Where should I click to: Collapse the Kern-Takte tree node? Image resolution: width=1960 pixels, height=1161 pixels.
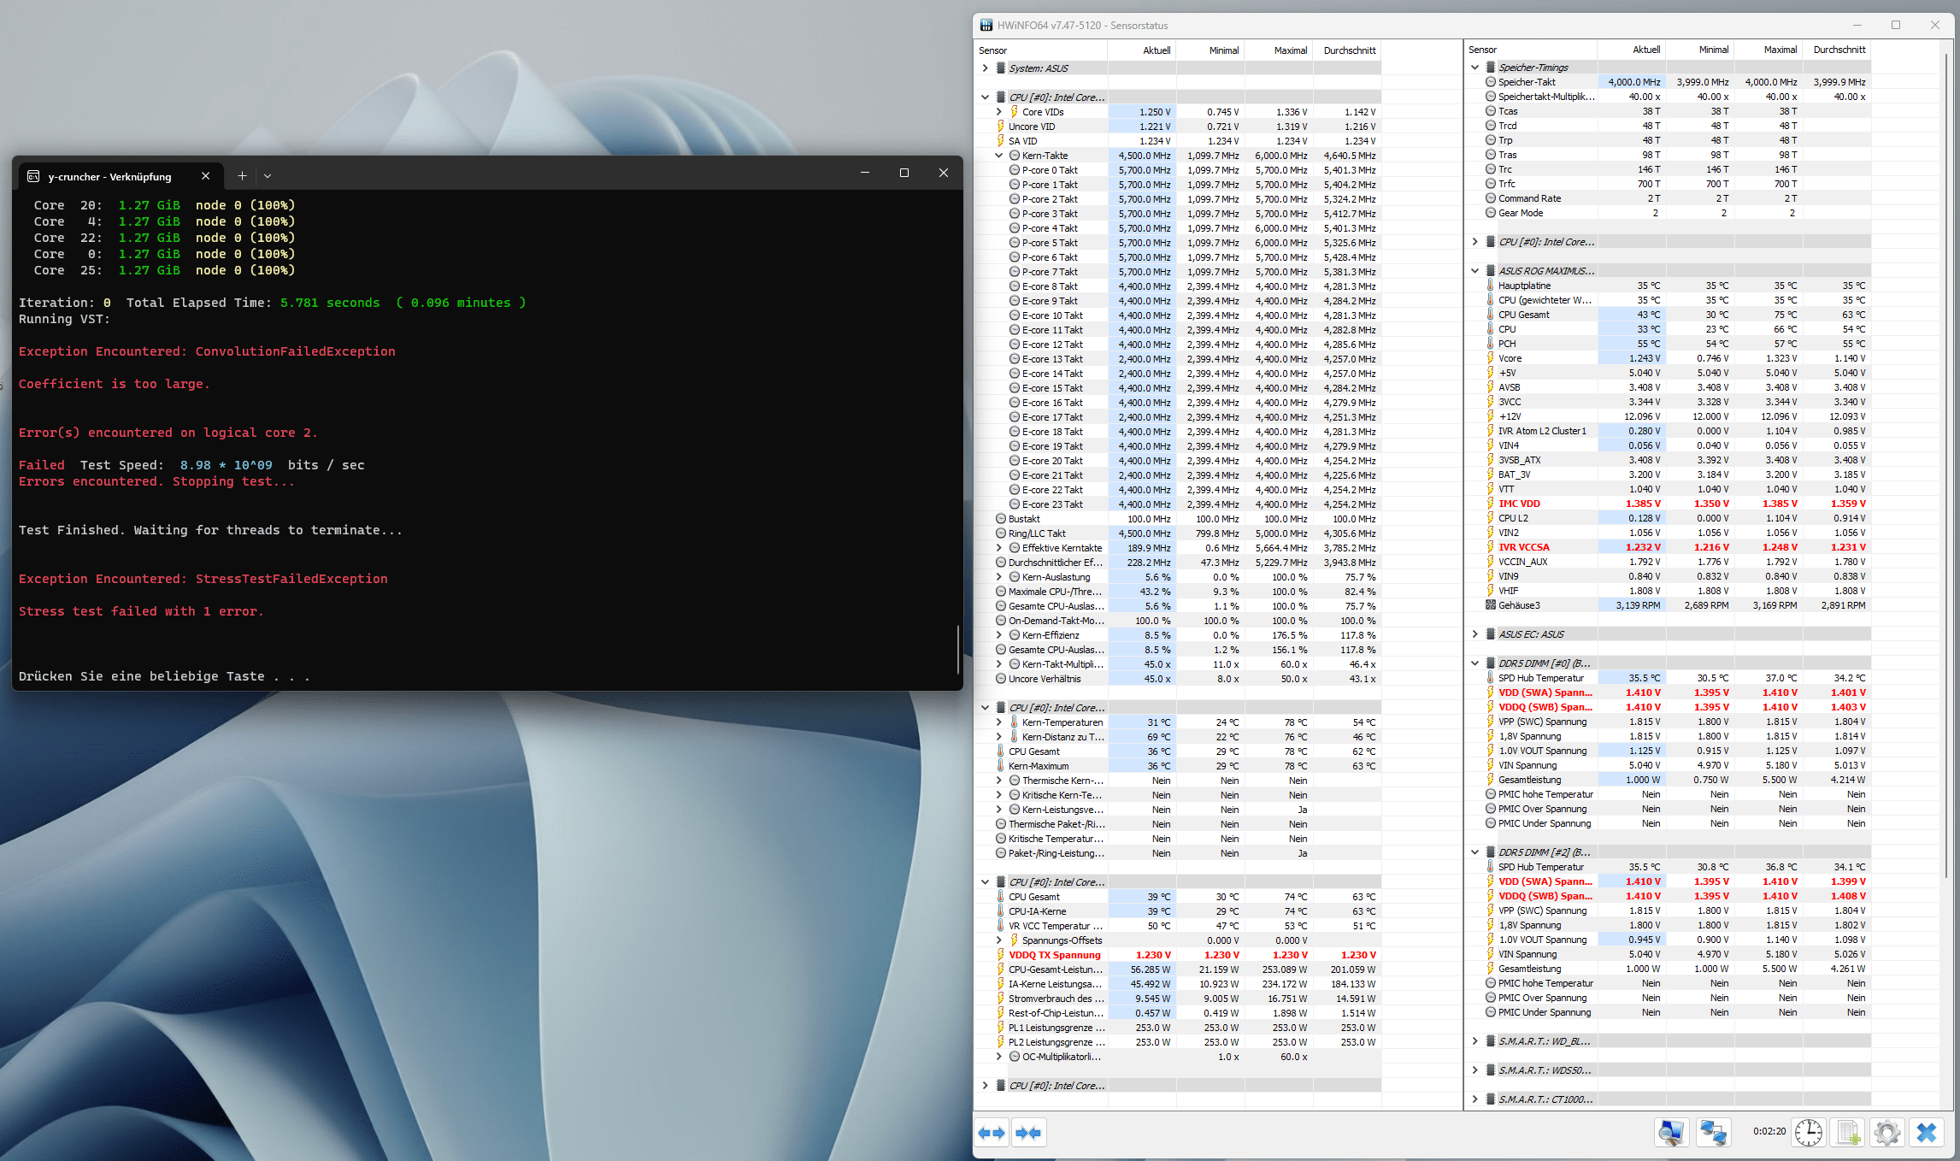pos(998,156)
